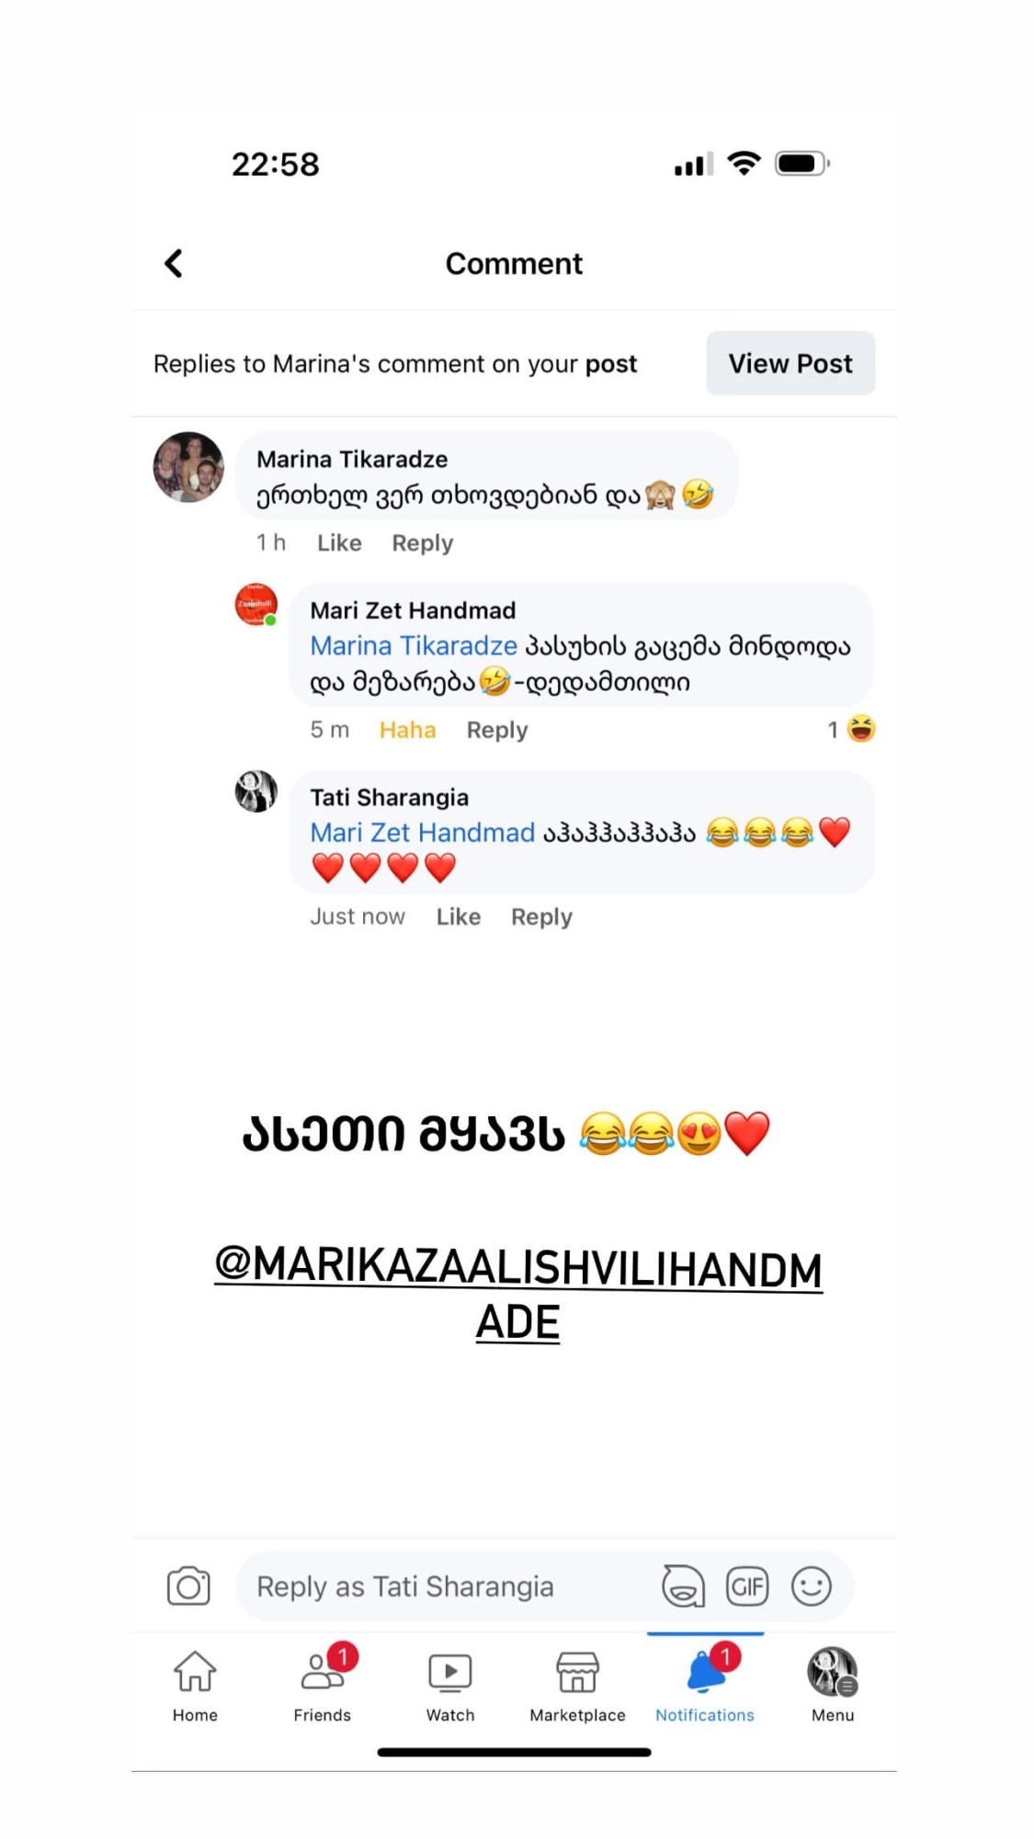
Task: Go to Home tab
Action: tap(195, 1686)
